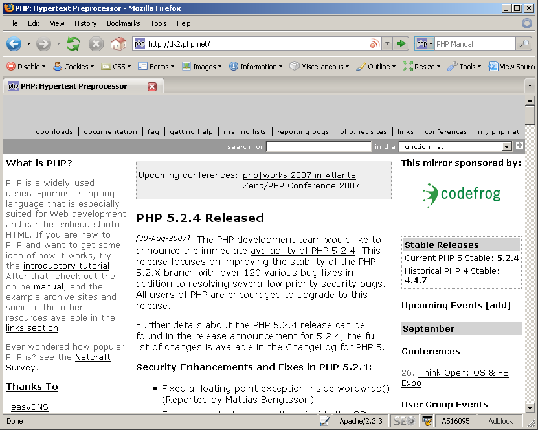Click the edit page pencil icon in status bar
This screenshot has height=430, width=538.
[x=324, y=421]
